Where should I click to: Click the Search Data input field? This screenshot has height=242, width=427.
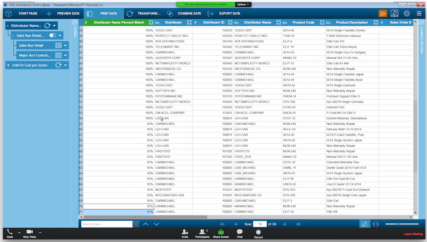tap(106, 224)
